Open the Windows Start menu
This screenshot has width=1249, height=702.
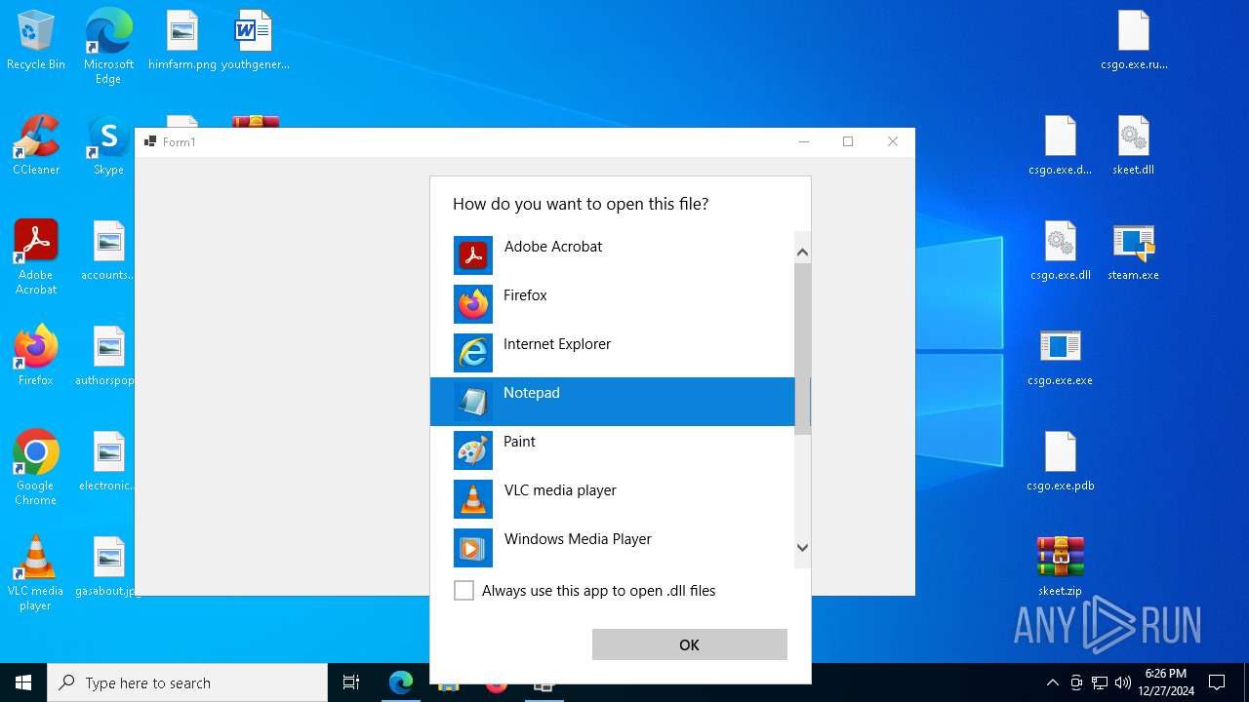(23, 682)
